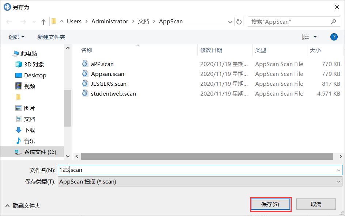Click the Back navigation arrow

pyautogui.click(x=9, y=22)
